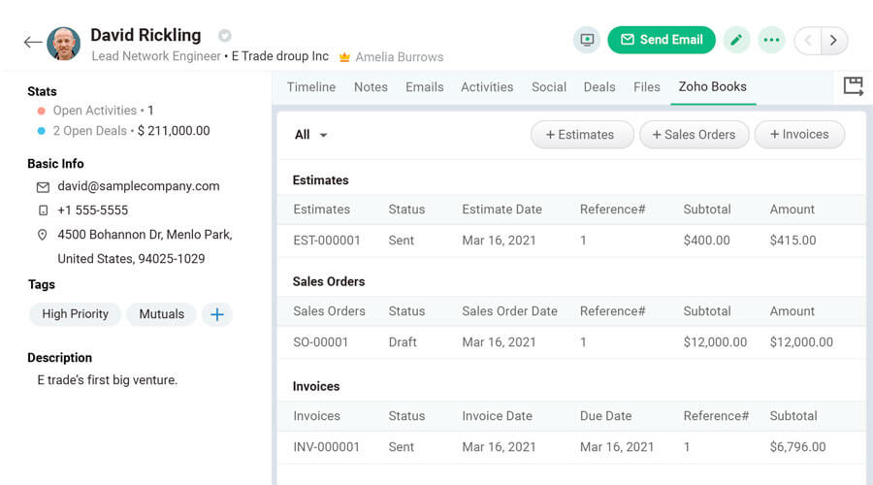Click the Sales Order Date column header

pos(509,311)
